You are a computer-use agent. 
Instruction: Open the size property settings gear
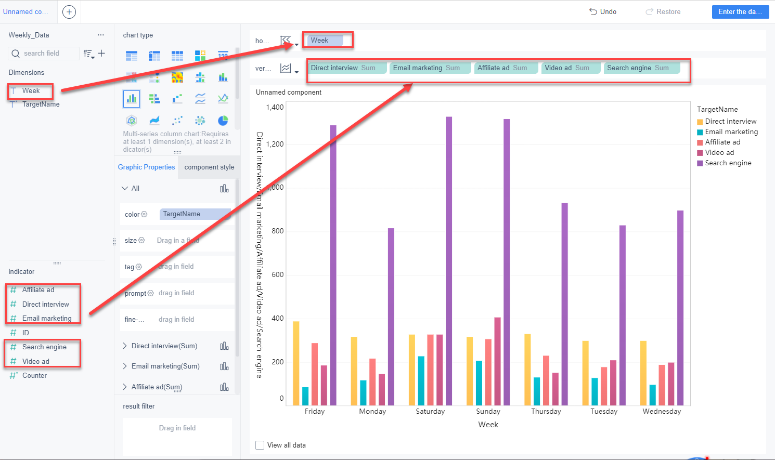coord(141,240)
